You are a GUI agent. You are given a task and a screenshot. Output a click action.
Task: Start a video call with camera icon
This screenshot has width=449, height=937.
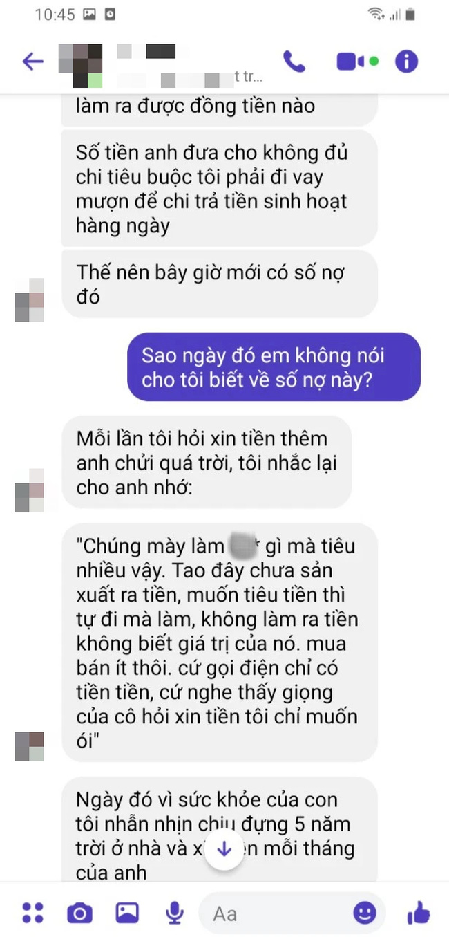point(357,62)
